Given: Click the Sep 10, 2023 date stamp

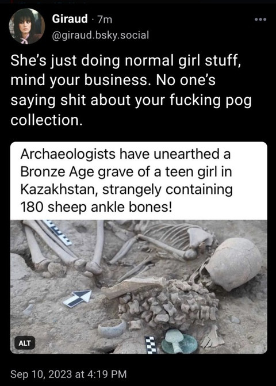Looking at the screenshot, I should tap(68, 374).
